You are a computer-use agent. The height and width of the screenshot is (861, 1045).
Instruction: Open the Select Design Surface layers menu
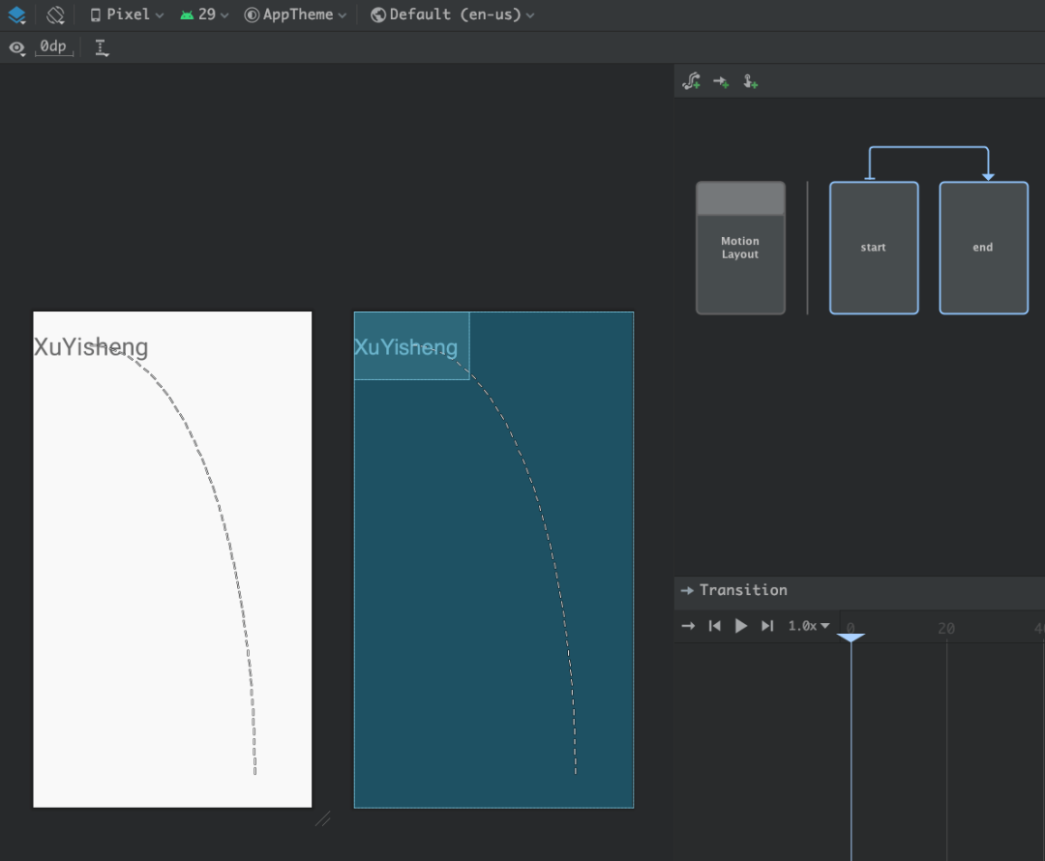(x=16, y=15)
